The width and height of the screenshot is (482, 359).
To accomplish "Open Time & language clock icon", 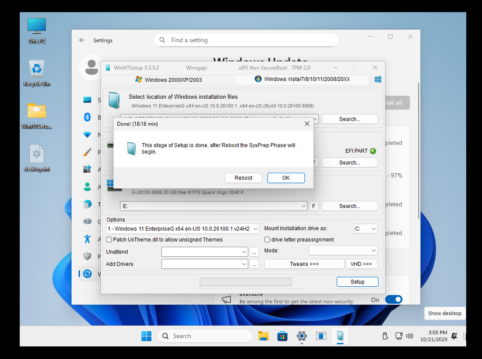I will [87, 204].
